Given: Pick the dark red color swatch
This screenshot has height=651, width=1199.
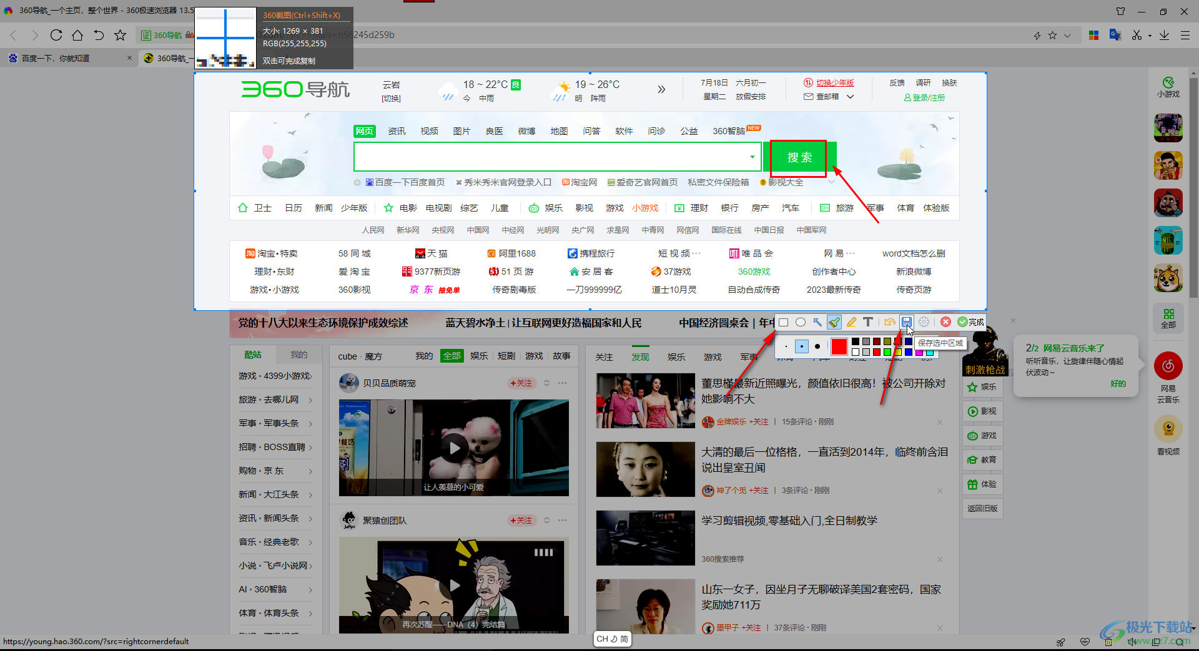Looking at the screenshot, I should coord(877,341).
